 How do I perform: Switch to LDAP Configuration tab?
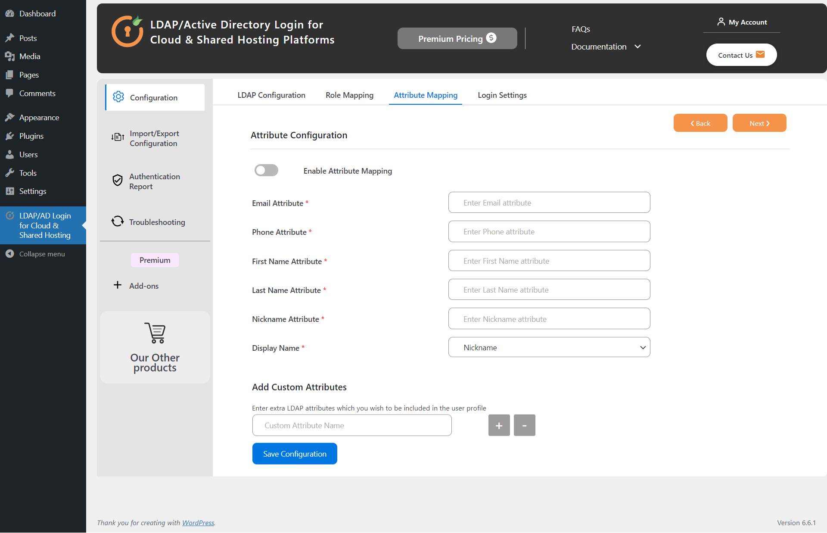click(271, 95)
